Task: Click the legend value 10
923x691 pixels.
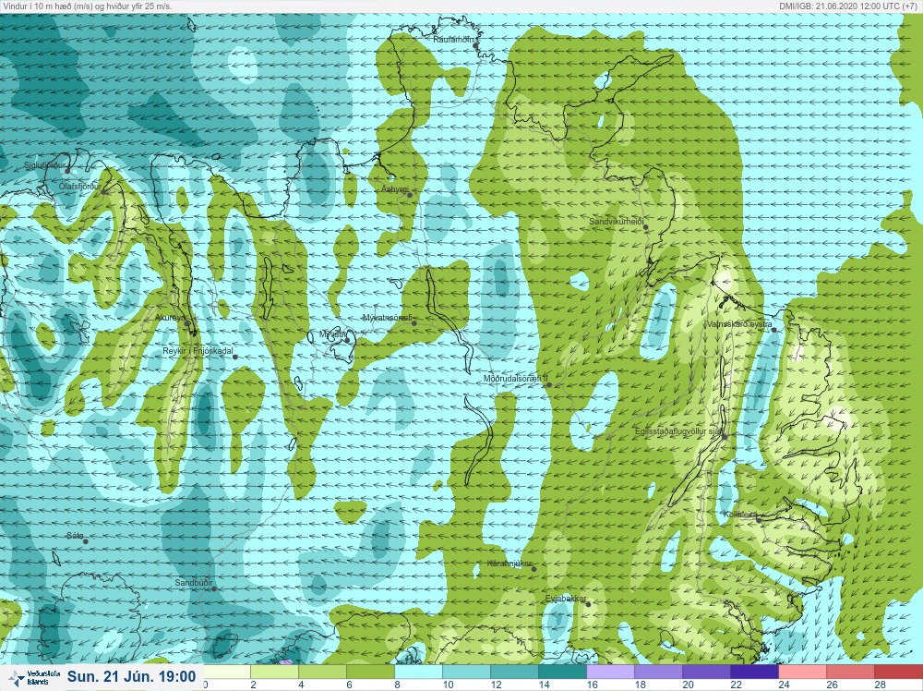Action: pos(448,685)
